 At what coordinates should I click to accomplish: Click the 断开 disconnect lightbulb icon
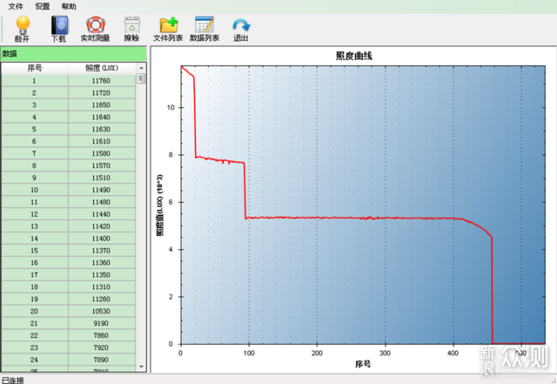pyautogui.click(x=23, y=24)
